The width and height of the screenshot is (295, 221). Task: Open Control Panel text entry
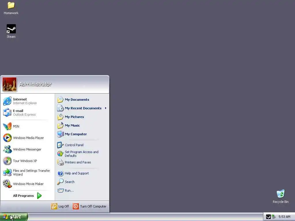click(74, 145)
